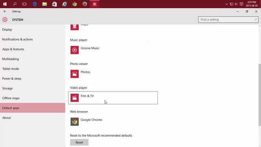Go back using Settings back arrow

tap(5, 11)
